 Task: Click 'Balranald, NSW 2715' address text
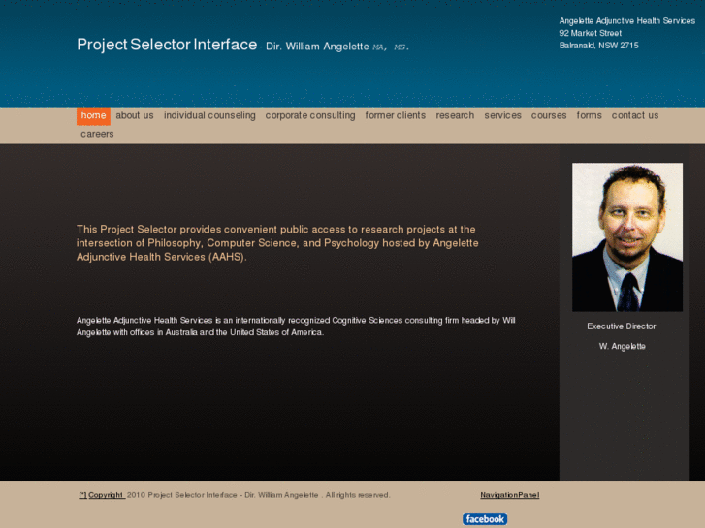[598, 46]
